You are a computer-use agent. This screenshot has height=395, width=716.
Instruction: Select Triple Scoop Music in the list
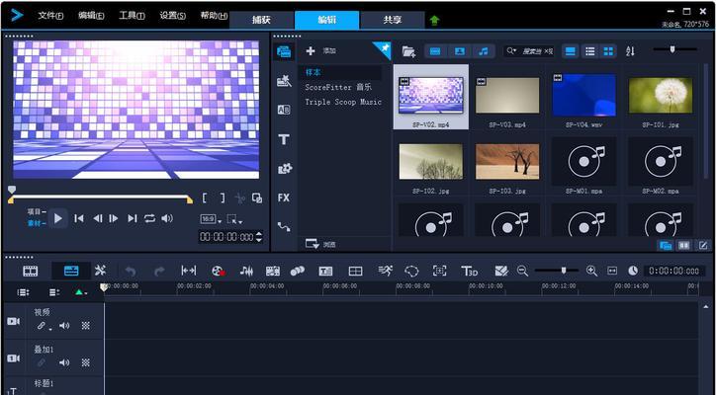(343, 102)
